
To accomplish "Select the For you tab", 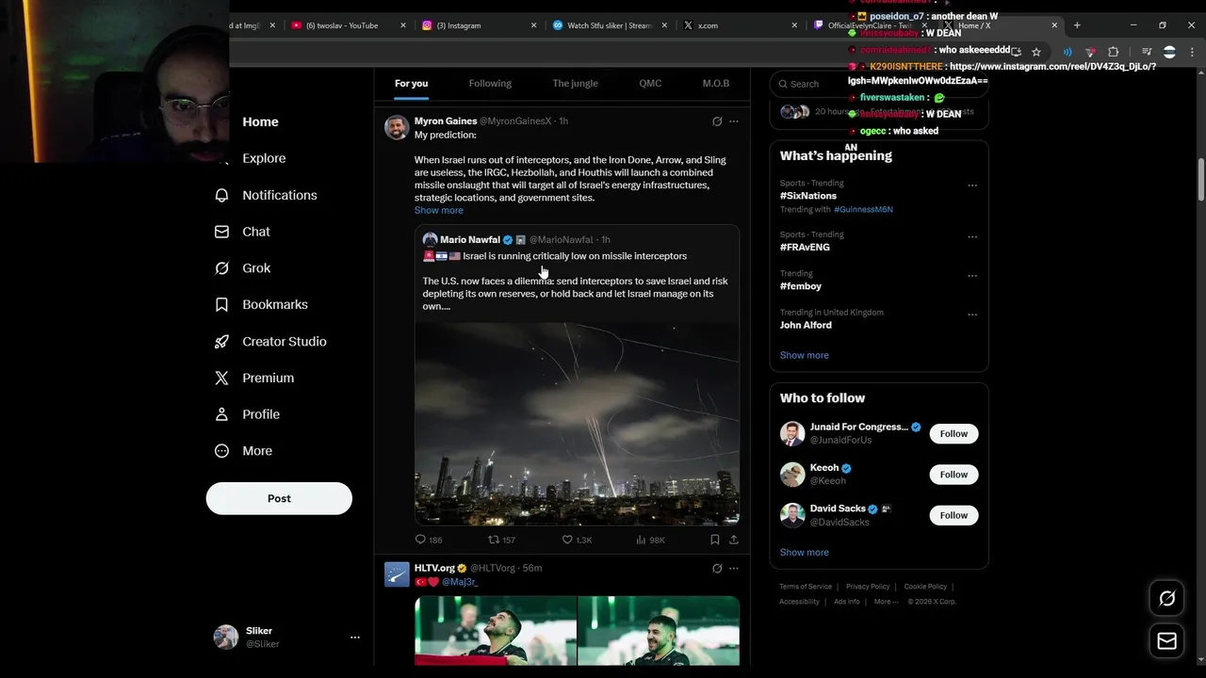I will 411,84.
